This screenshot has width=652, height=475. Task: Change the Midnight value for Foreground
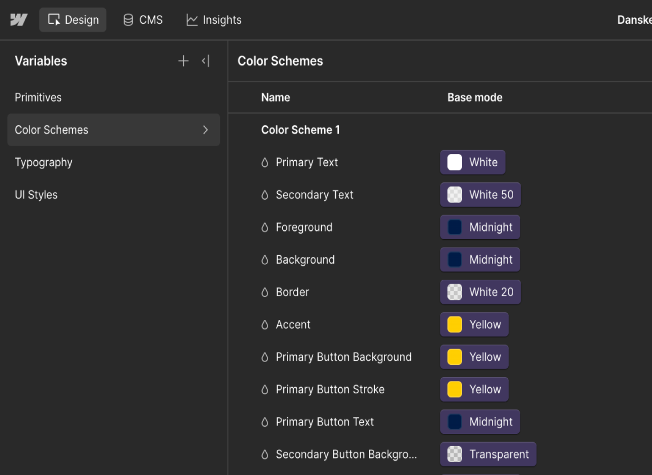480,227
